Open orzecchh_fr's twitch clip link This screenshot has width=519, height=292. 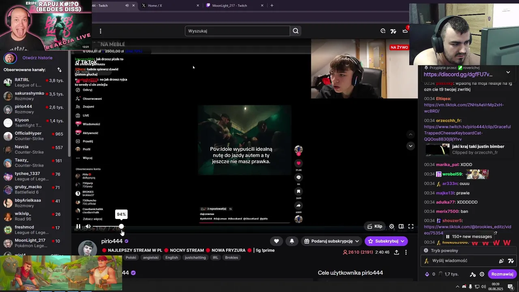coord(467,133)
